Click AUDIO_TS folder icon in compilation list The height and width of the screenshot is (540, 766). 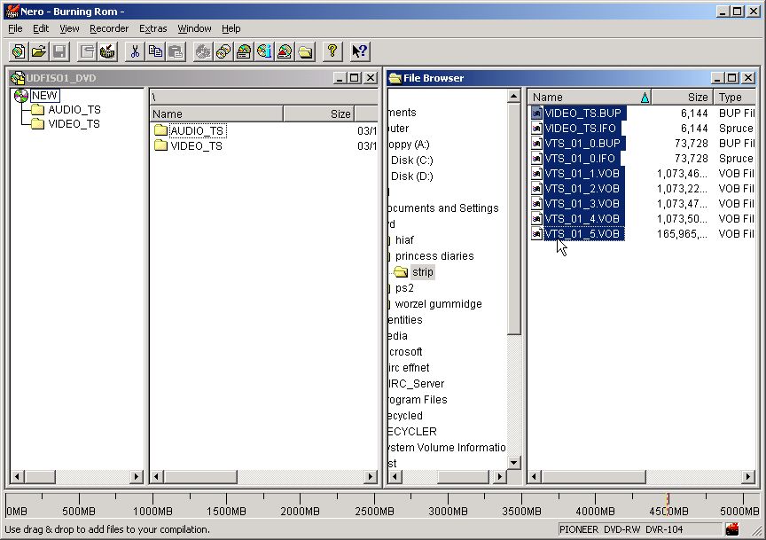[160, 130]
